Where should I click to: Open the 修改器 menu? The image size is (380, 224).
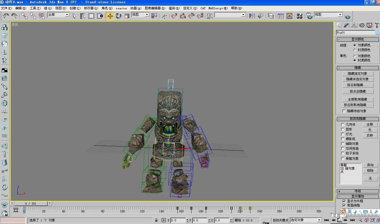(91, 8)
